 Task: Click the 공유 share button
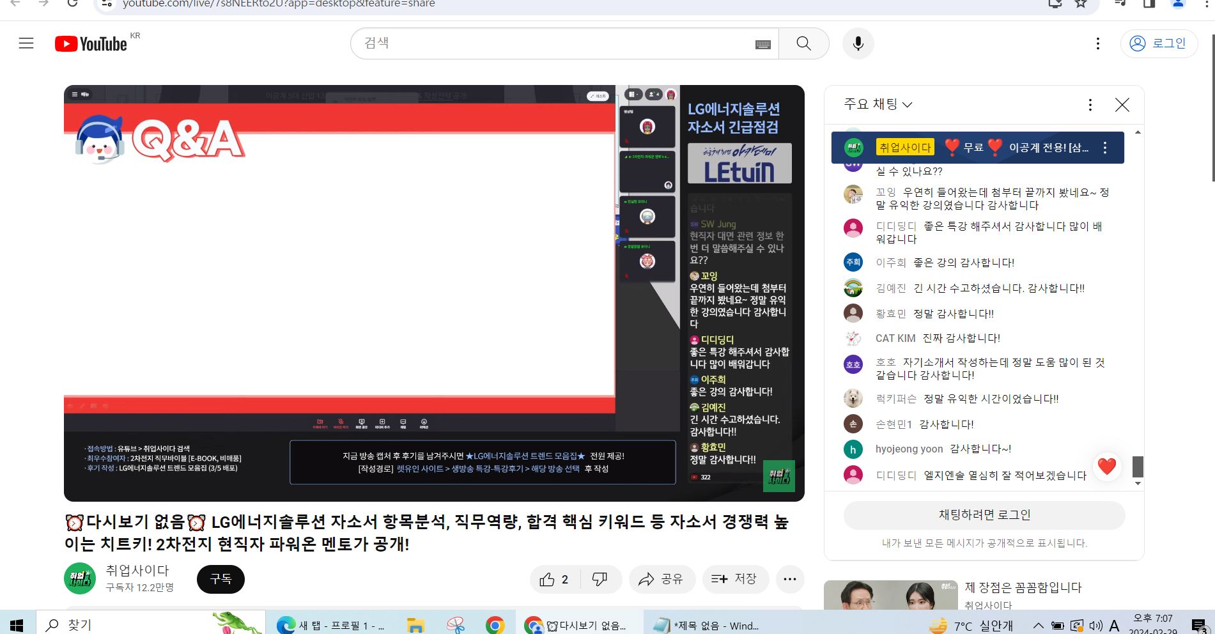coord(662,579)
